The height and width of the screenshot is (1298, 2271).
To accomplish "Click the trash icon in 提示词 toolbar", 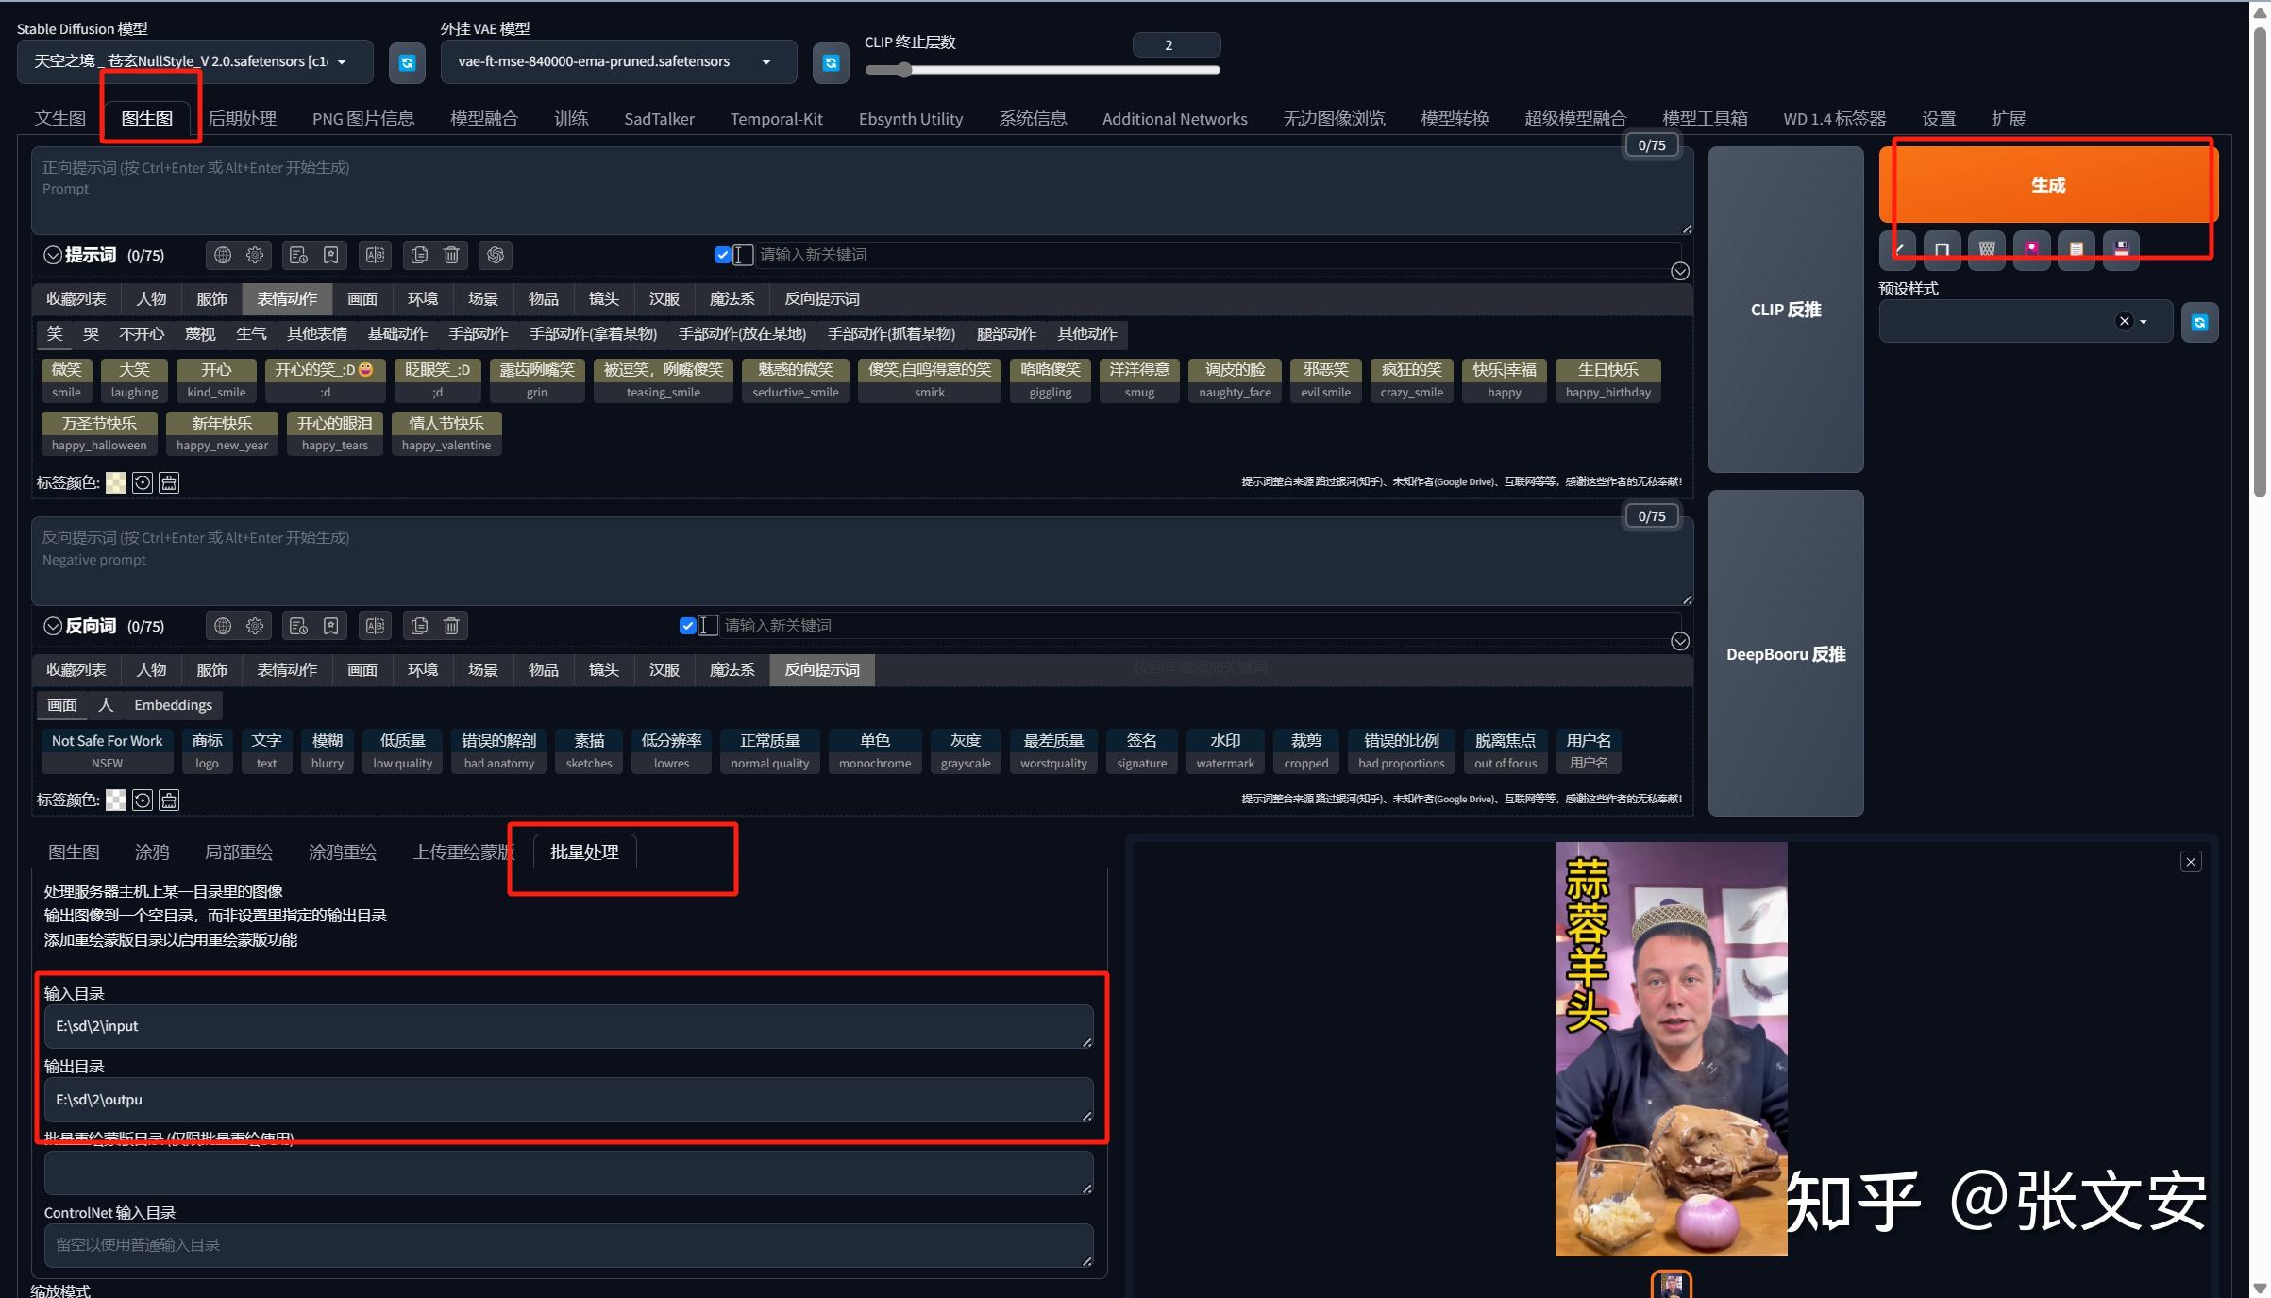I will coord(451,255).
